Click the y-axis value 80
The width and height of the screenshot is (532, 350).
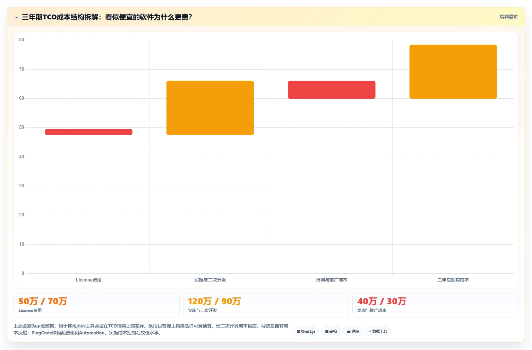pyautogui.click(x=22, y=40)
